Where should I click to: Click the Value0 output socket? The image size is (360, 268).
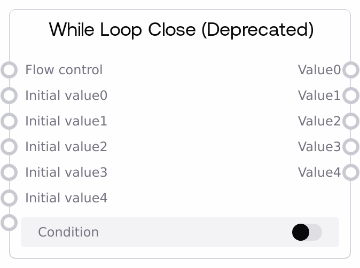350,70
